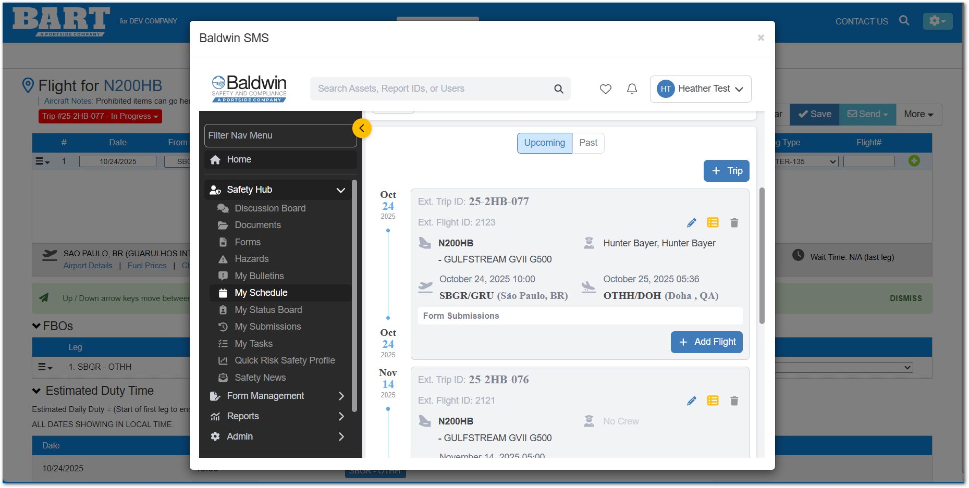969x488 pixels.
Task: Click the search magnifier in Baldwin search bar
Action: click(x=558, y=89)
